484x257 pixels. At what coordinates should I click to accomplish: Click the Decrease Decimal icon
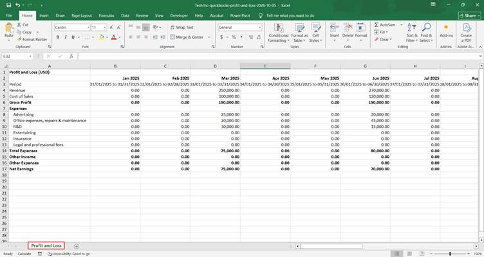(258, 37)
